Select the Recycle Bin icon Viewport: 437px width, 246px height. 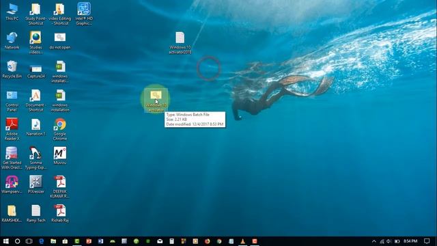coord(12,70)
